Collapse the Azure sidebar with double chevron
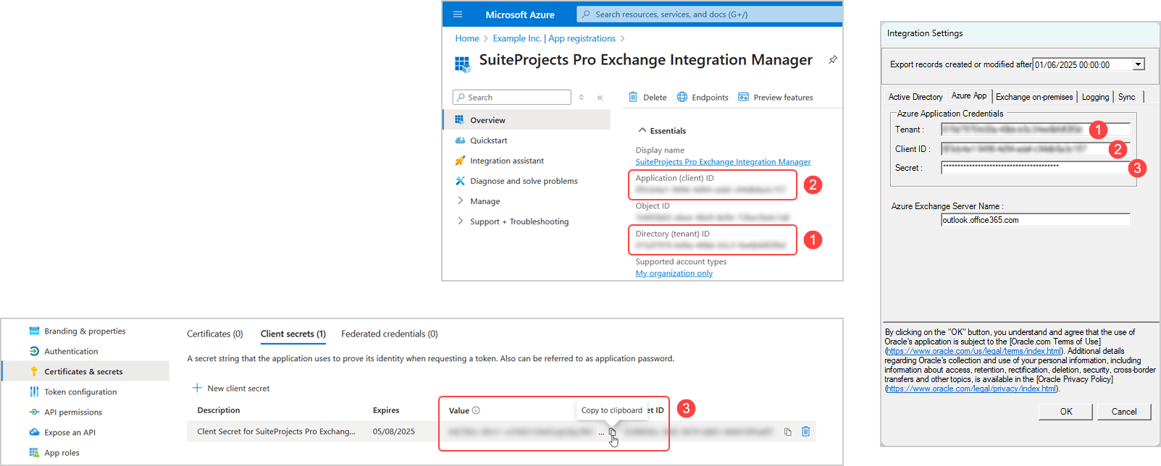Image resolution: width=1161 pixels, height=466 pixels. point(600,98)
